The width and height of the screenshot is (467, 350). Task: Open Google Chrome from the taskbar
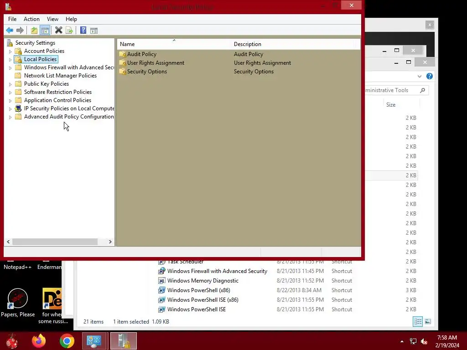pos(67,341)
